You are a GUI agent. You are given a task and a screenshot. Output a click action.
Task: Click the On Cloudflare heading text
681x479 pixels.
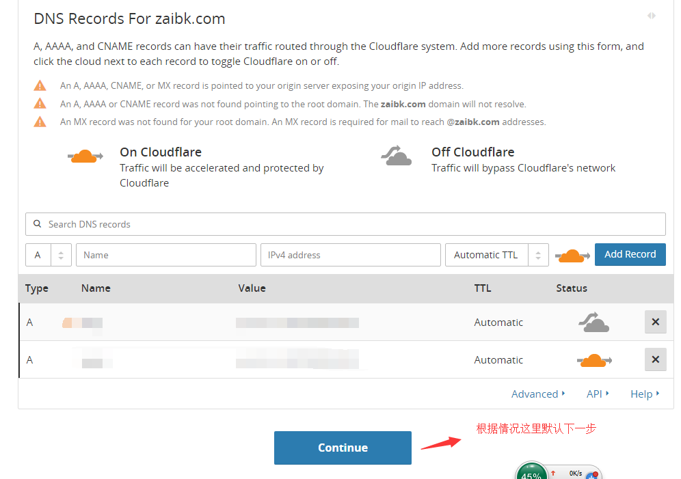coord(161,152)
